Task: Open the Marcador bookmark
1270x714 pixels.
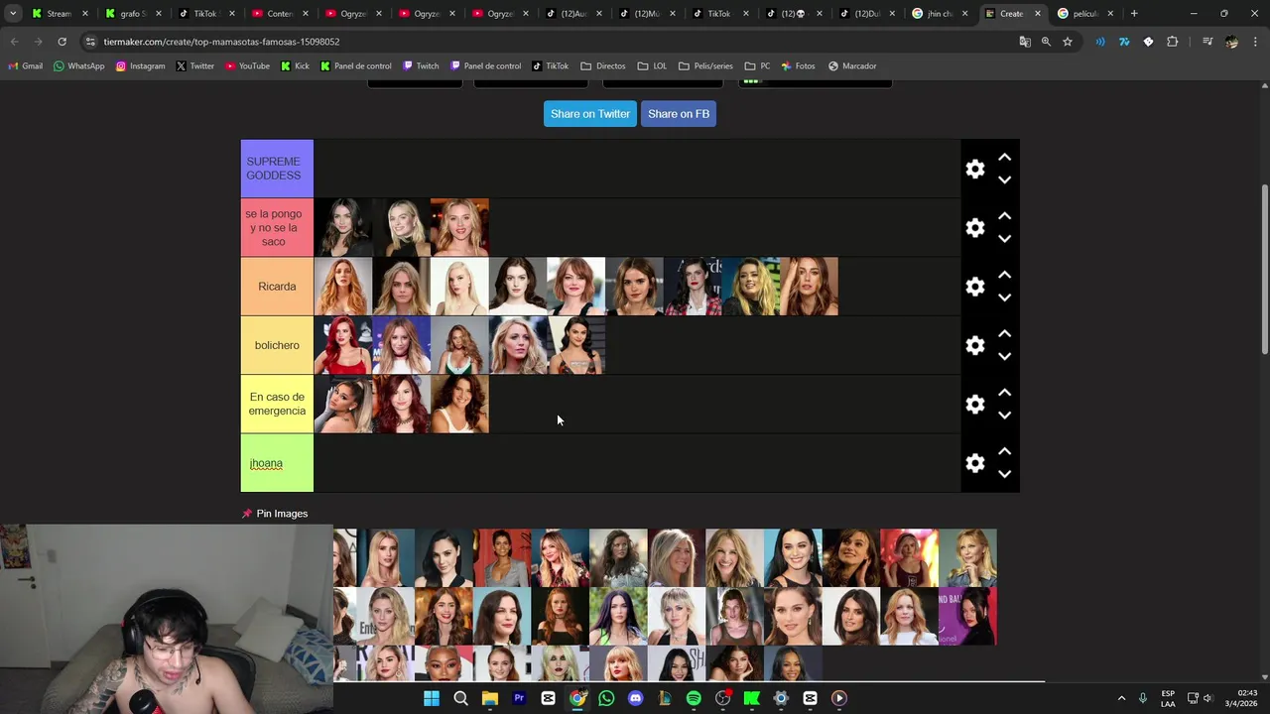Action: 852,66
